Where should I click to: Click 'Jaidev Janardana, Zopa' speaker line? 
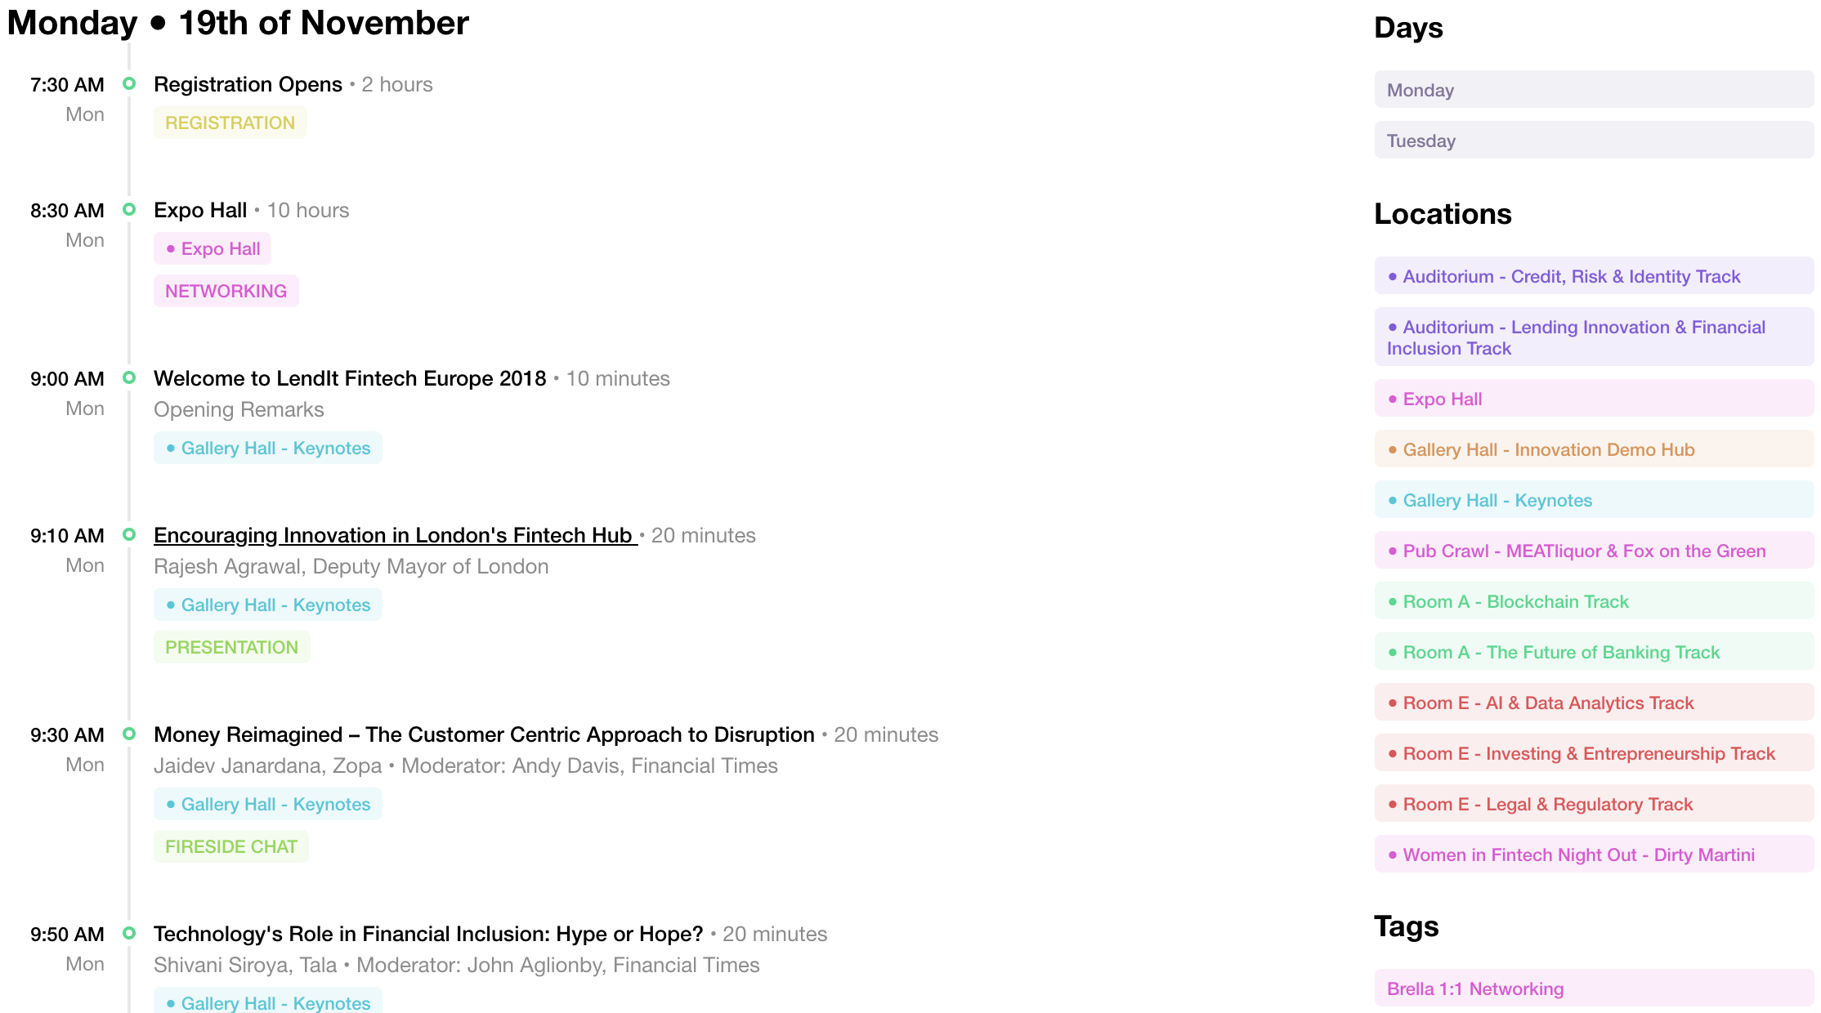466,765
